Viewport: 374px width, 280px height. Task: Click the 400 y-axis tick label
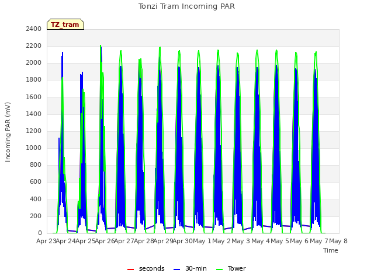pyautogui.click(x=36, y=199)
